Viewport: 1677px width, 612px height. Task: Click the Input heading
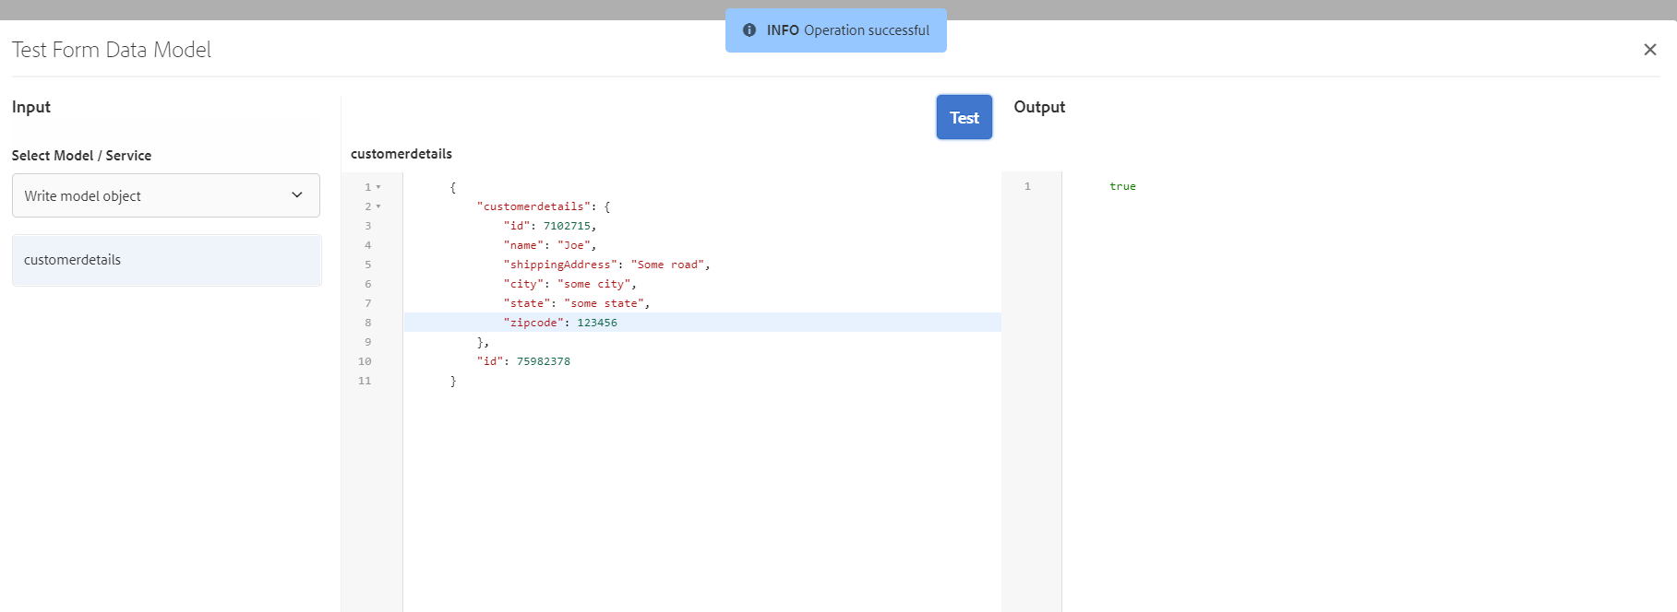(x=31, y=107)
